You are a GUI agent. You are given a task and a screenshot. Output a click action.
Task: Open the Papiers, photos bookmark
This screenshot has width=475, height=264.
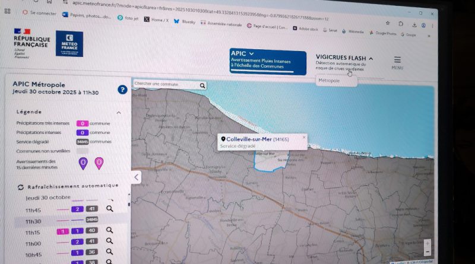[87, 15]
